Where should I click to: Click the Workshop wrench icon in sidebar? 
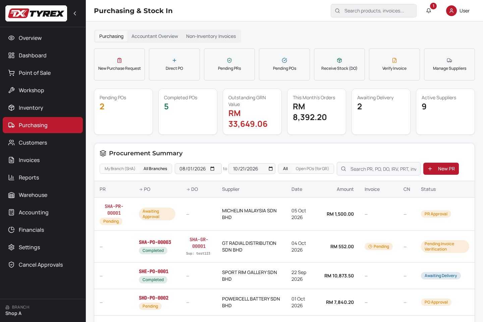(11, 90)
